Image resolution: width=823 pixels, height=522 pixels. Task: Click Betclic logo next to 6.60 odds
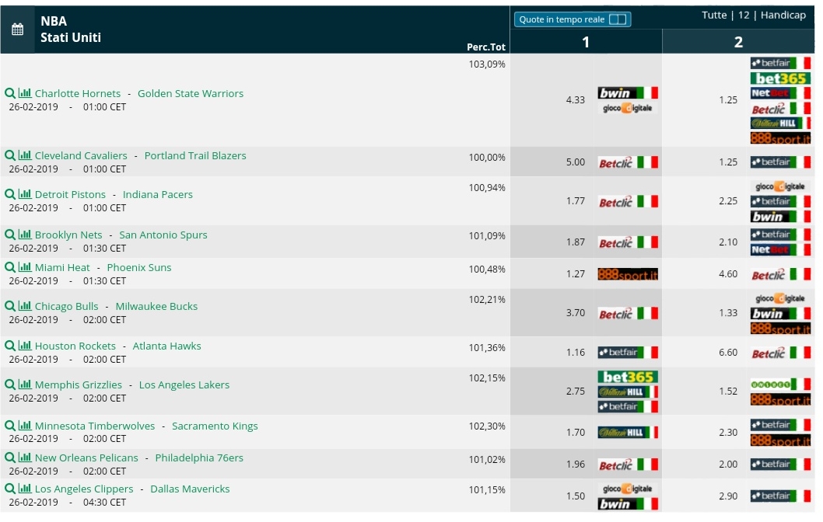pyautogui.click(x=780, y=353)
